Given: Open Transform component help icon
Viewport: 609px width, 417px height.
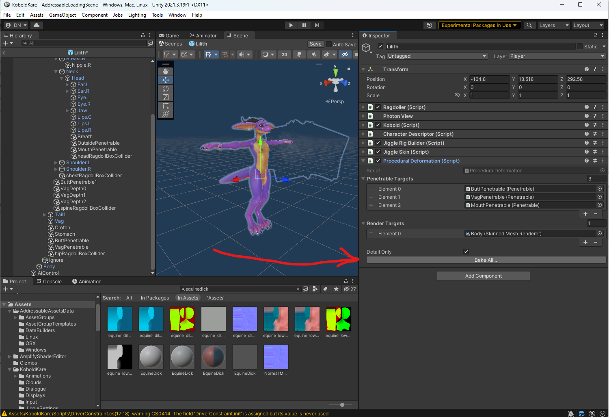Looking at the screenshot, I should click(x=587, y=69).
